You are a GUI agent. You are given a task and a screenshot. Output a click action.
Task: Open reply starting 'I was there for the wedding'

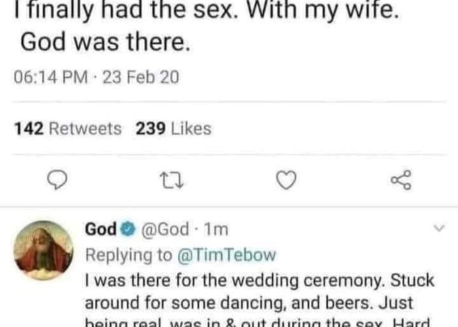pos(259,281)
